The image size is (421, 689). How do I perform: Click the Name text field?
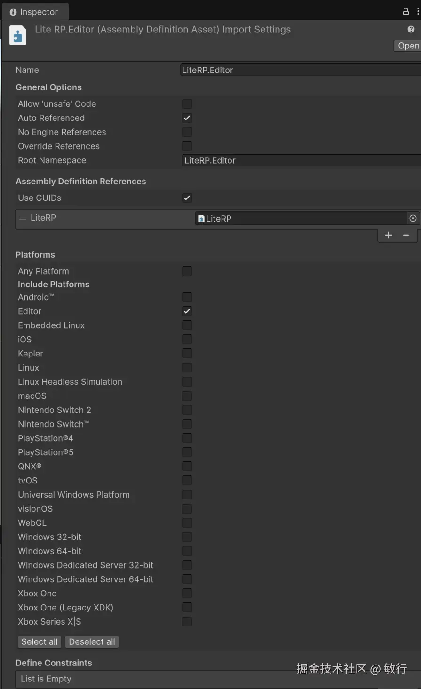click(x=300, y=70)
